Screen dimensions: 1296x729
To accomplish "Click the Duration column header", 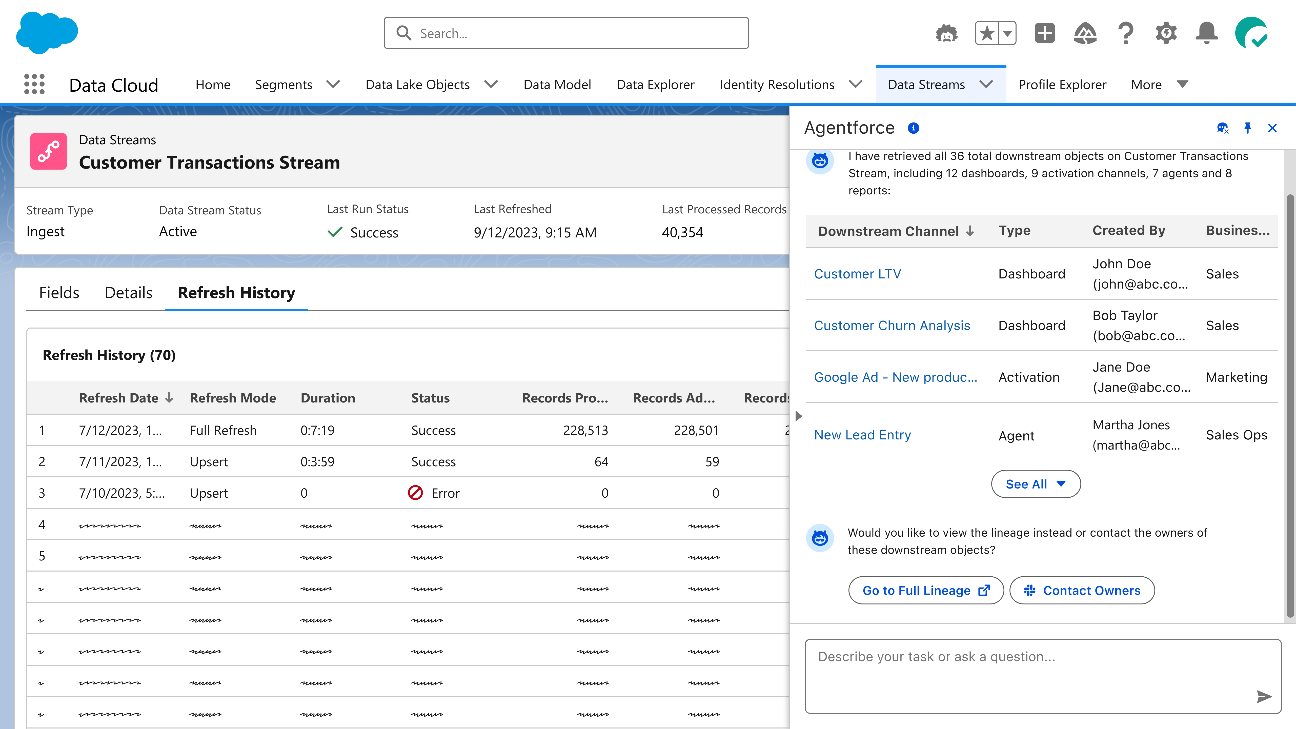I will pos(328,397).
